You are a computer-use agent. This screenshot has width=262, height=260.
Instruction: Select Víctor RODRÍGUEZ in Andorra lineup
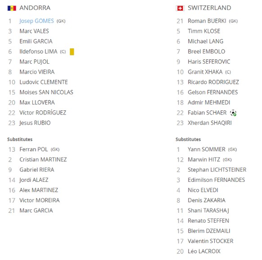43,113
